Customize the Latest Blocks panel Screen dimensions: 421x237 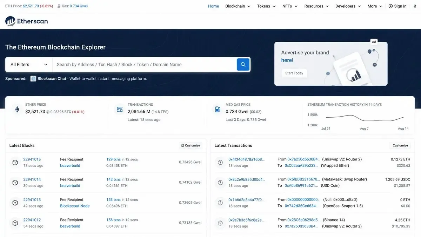tap(191, 145)
